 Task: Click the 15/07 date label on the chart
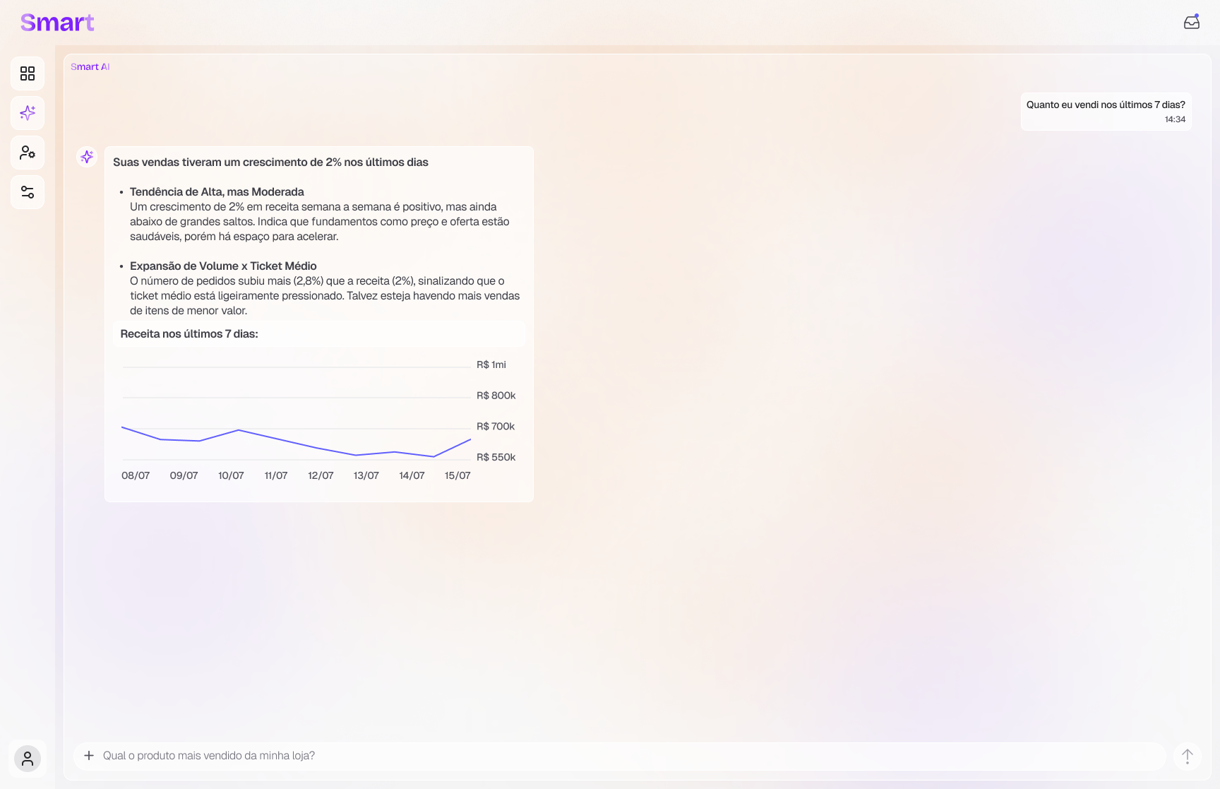point(457,476)
